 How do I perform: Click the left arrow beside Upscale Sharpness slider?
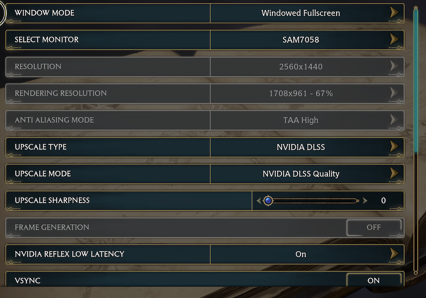[258, 200]
